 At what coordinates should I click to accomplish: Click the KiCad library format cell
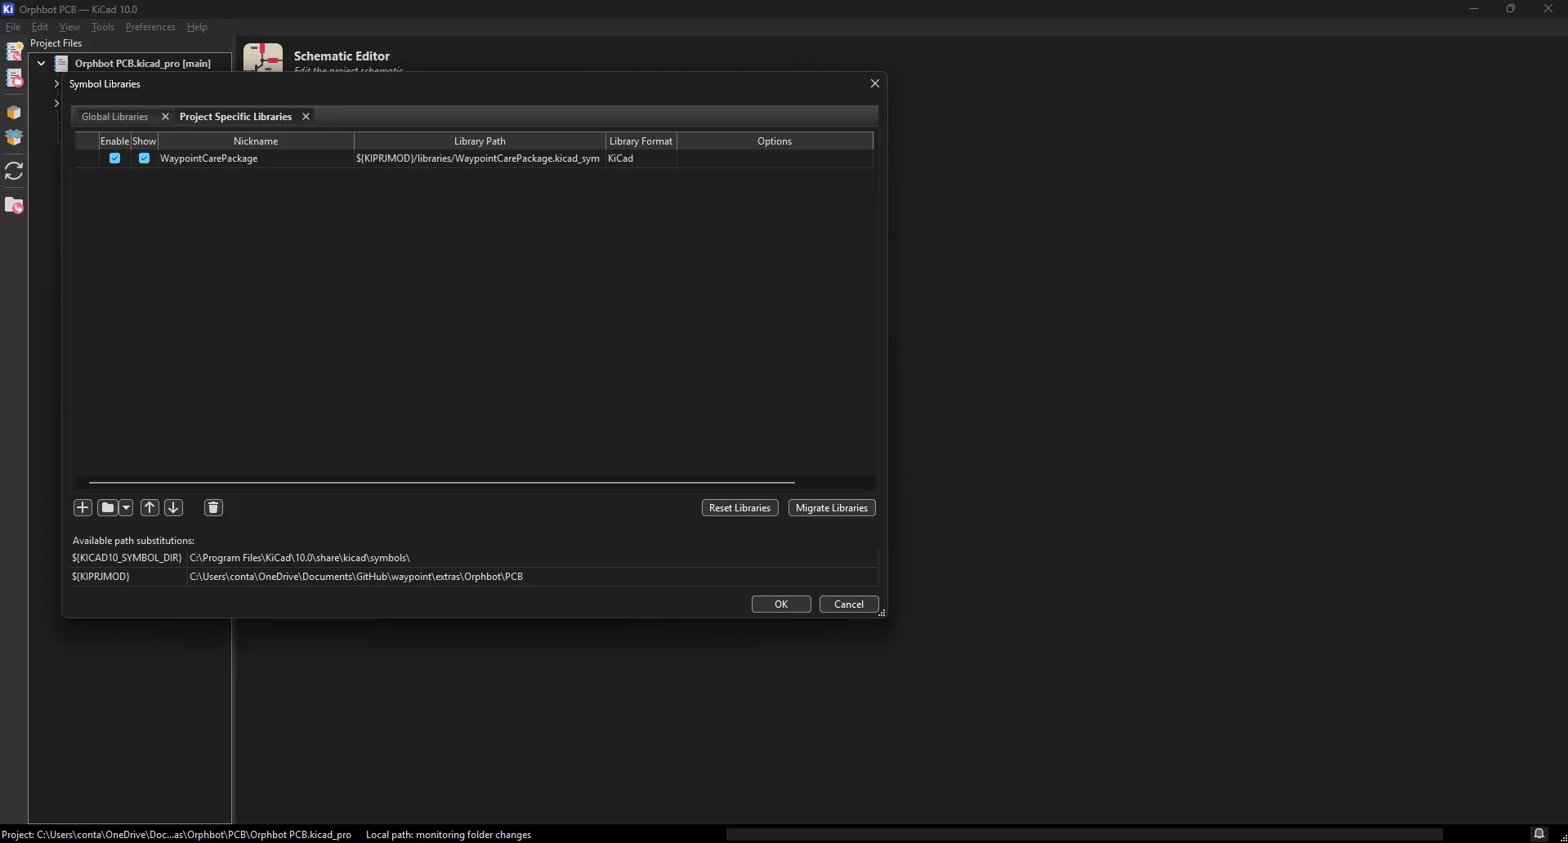[641, 158]
